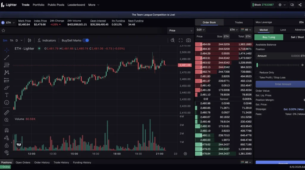Click the Amount input field
The height and width of the screenshot is (170, 305).
tap(280, 56)
